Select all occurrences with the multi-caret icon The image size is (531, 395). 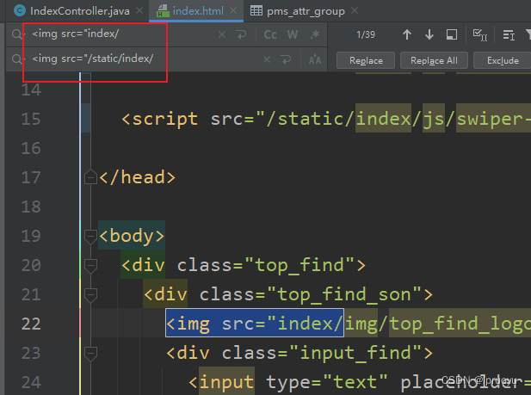pos(480,34)
